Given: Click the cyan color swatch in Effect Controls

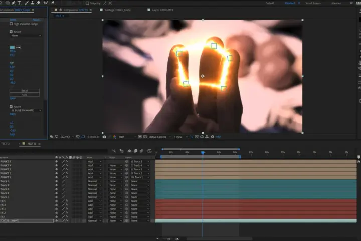Looking at the screenshot, I should (x=12, y=47).
